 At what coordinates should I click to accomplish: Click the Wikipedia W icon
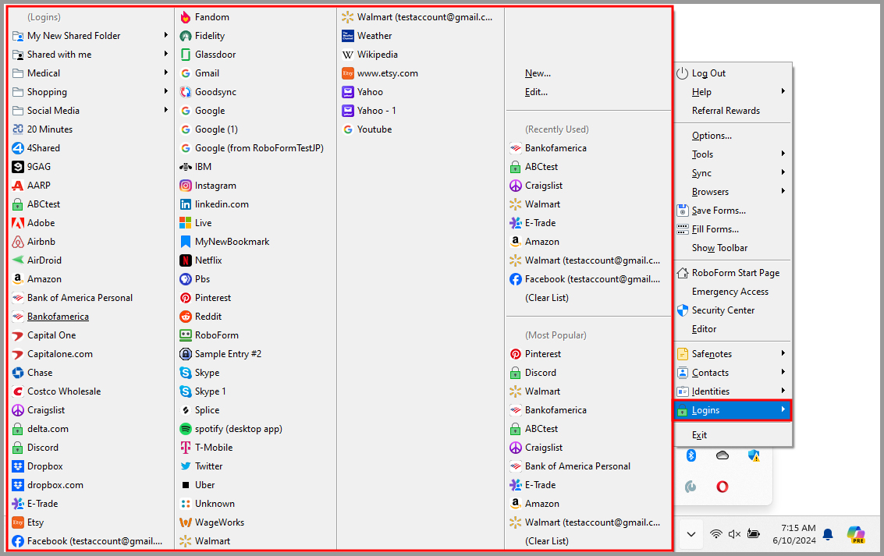click(x=348, y=55)
